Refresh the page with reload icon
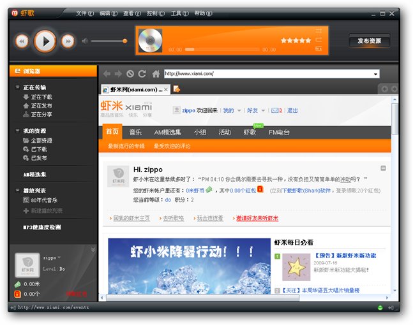The height and width of the screenshot is (325, 413). tap(142, 74)
